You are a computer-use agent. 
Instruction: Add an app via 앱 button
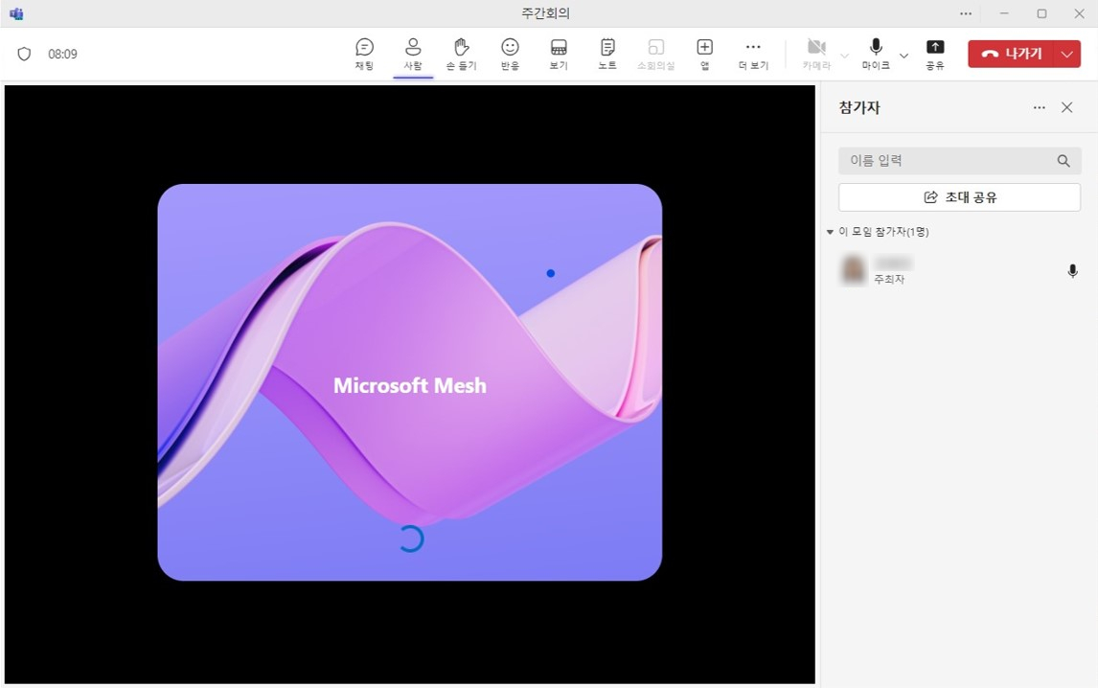click(704, 54)
